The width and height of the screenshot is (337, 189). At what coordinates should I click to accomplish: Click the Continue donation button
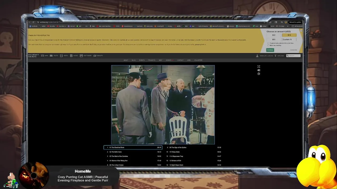(270, 50)
